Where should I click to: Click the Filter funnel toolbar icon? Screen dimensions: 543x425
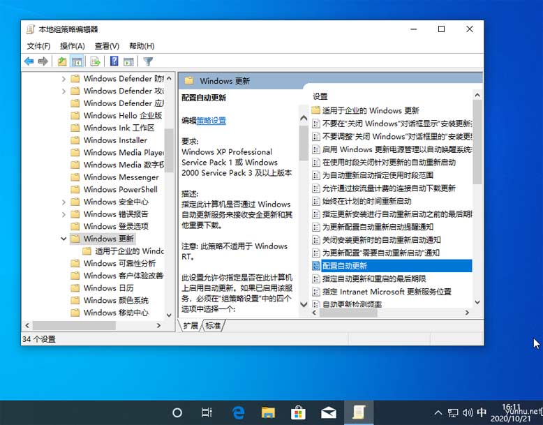148,61
